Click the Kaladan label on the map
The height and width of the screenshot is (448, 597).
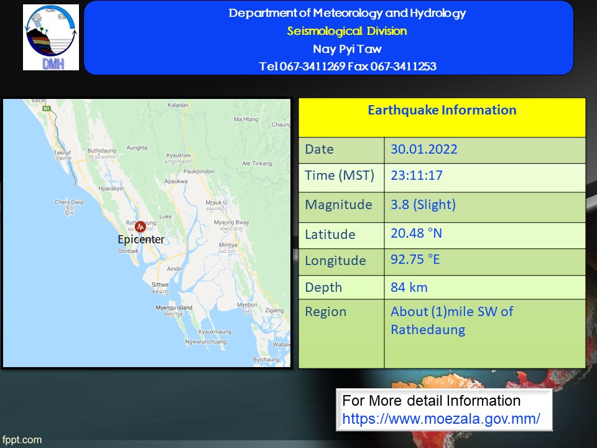178,105
